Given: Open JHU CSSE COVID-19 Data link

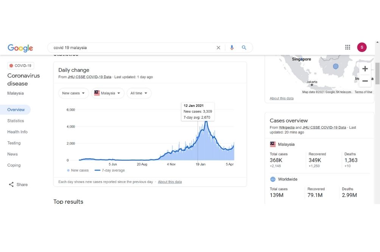Looking at the screenshot, I should point(89,77).
